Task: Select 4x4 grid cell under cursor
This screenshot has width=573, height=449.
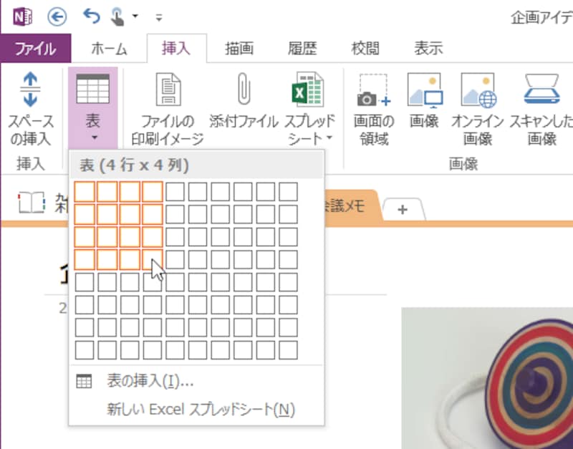Action: coord(151,259)
